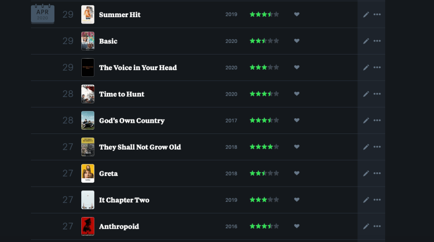Edit the Summer Hit diary entry
434x242 pixels.
point(366,14)
